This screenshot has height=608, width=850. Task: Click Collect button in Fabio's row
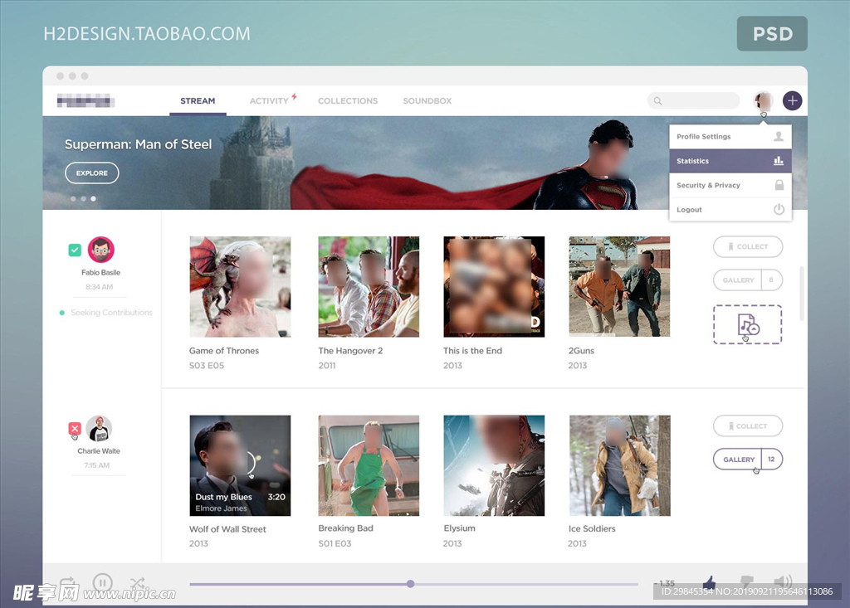click(x=748, y=246)
